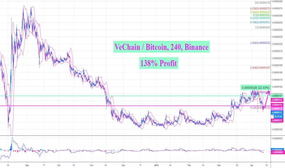
Task: Click Fibonacci level 0(0.00000278) label
Action: coord(262,2)
